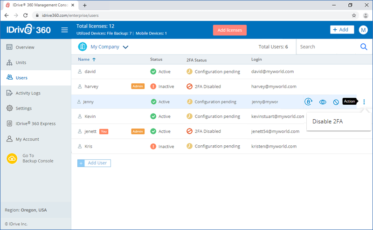Click jenett54@myworld.com login email

pyautogui.click(x=275, y=131)
